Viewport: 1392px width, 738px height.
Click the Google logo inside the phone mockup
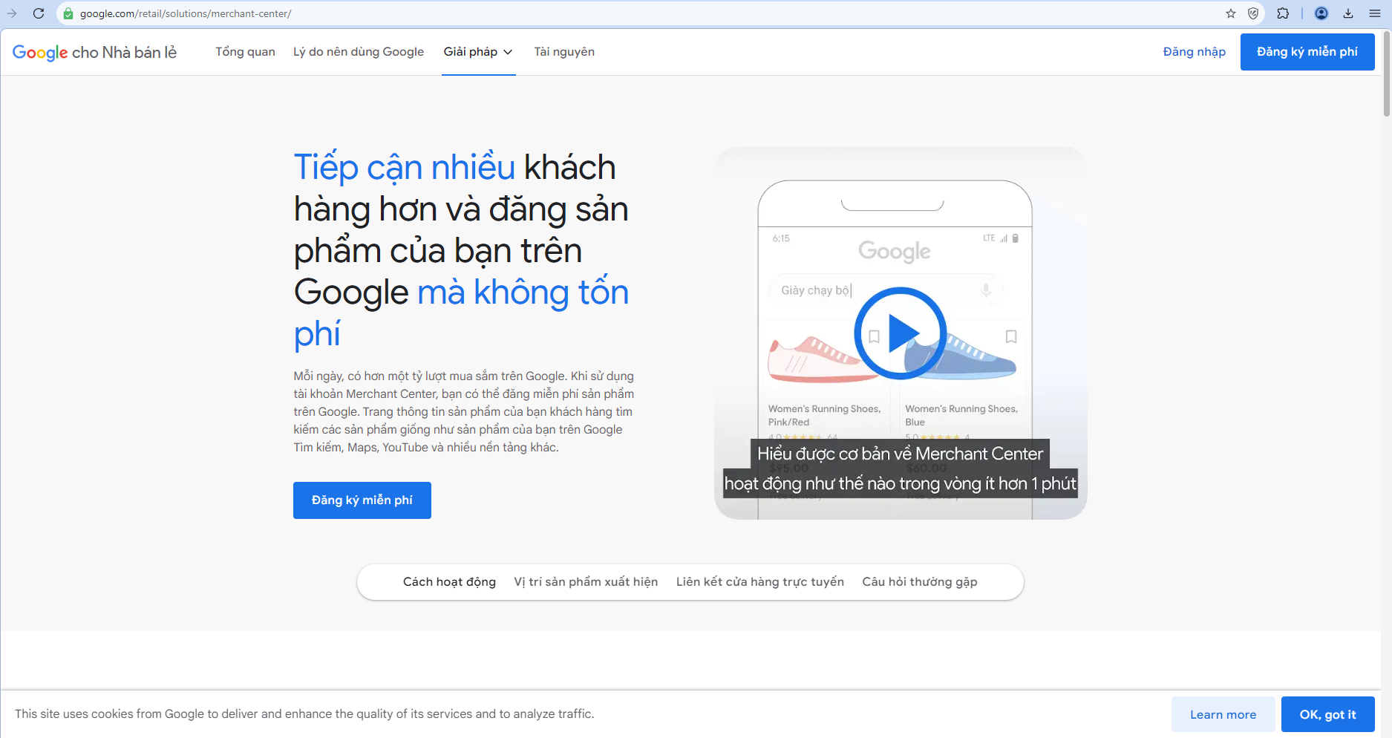895,252
